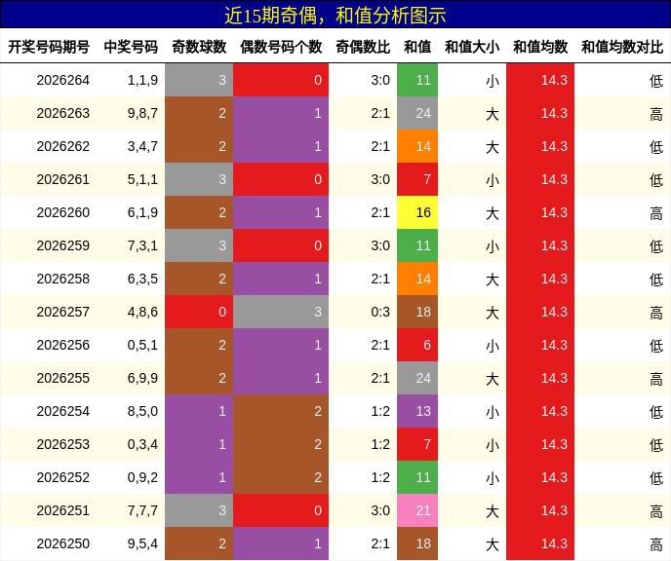Viewport: 671px width, 561px height.
Task: Select period number 2026251
Action: (62, 510)
